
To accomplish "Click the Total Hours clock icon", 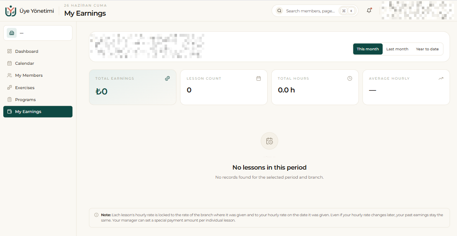I will 350,78.
